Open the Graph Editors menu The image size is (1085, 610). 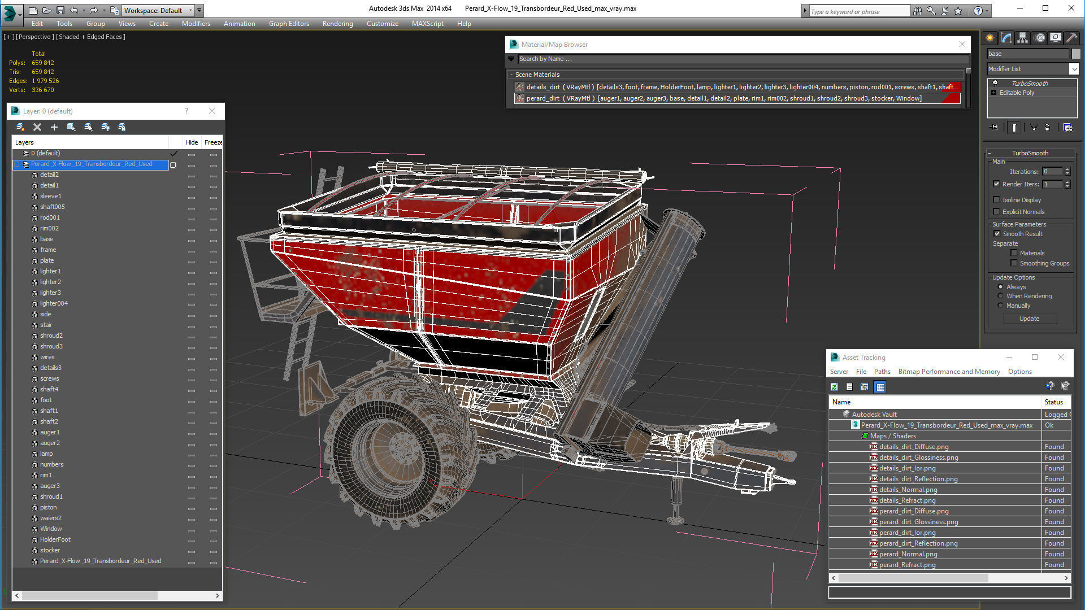tap(289, 24)
